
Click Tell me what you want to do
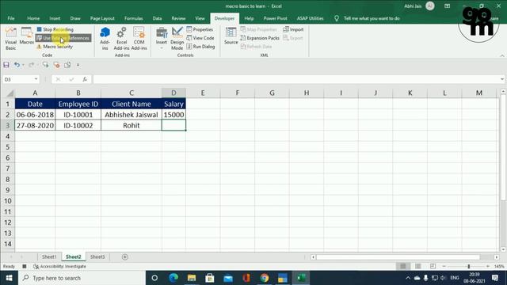(x=372, y=18)
